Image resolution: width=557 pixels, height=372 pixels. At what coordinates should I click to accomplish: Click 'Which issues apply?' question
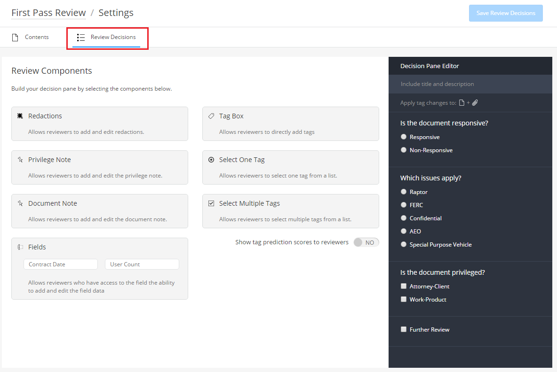point(430,178)
